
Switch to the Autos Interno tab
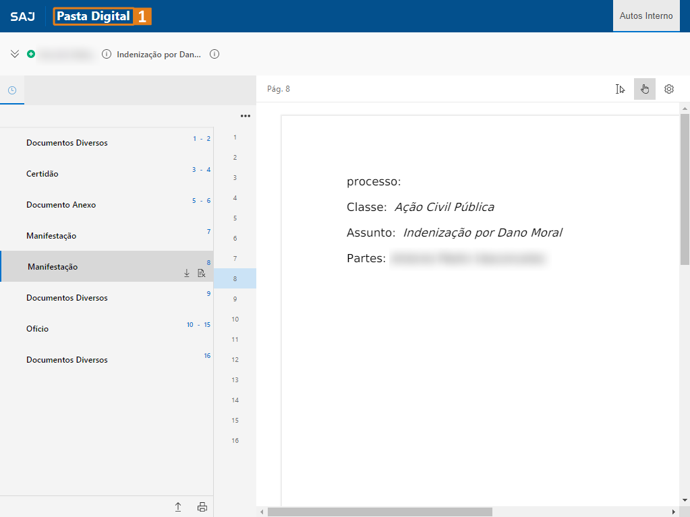click(x=646, y=16)
